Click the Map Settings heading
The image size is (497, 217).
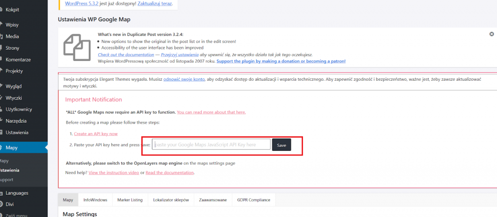(x=80, y=214)
